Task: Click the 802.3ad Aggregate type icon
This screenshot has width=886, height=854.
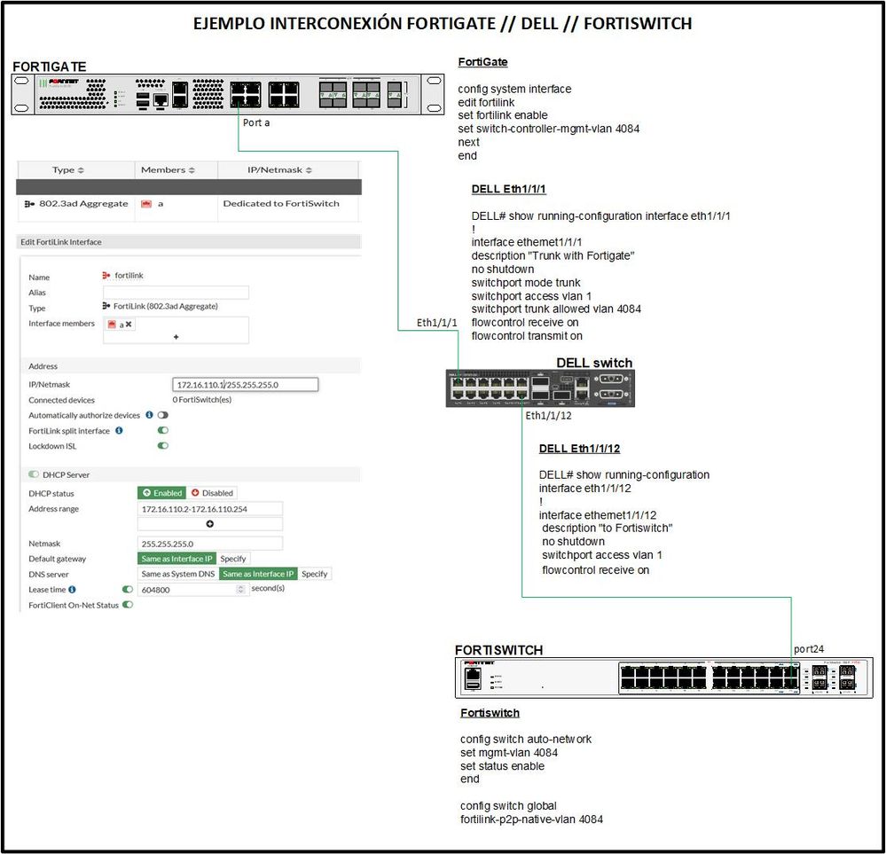Action: coord(29,203)
